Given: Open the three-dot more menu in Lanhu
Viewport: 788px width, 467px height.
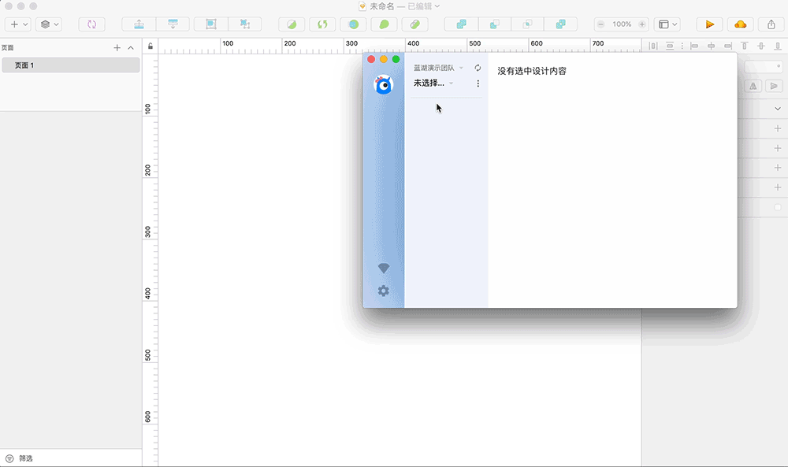Looking at the screenshot, I should 478,83.
